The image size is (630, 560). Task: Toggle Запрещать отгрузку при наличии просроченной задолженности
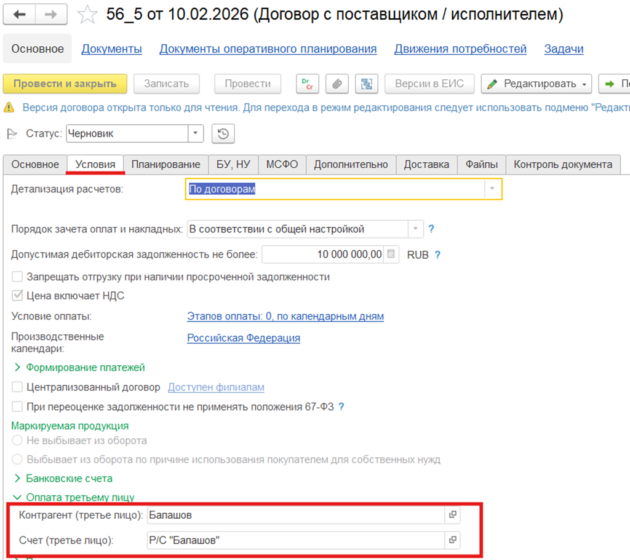(17, 277)
